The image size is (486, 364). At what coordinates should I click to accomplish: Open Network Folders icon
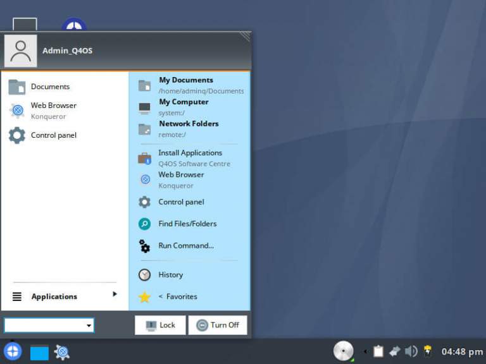click(x=144, y=130)
